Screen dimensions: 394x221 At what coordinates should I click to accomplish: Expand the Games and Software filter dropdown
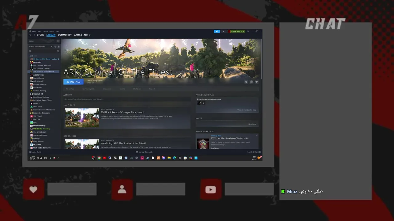tap(41, 47)
